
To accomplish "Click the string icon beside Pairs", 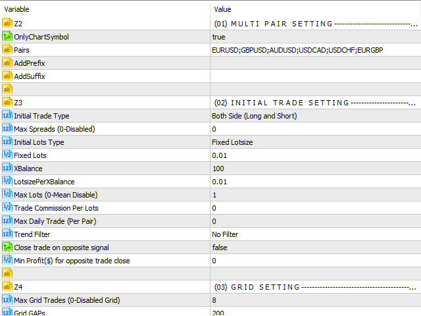I will [x=7, y=50].
